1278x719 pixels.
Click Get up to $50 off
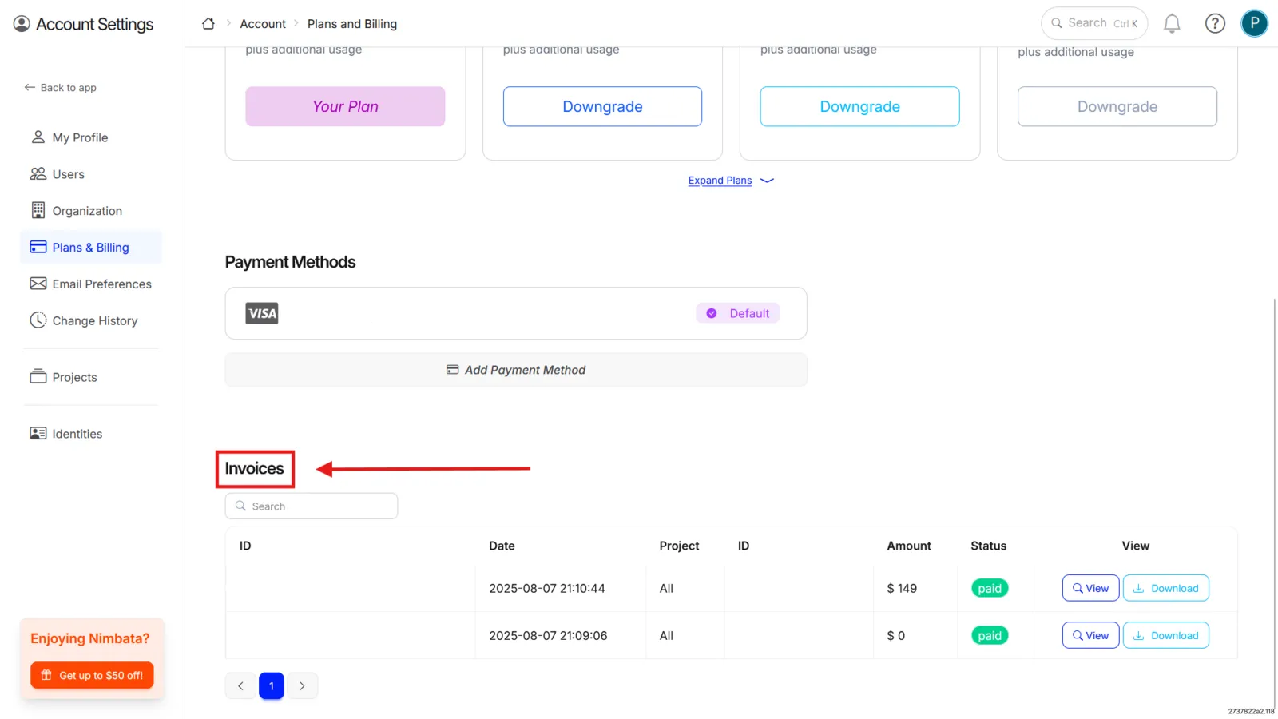pos(92,675)
